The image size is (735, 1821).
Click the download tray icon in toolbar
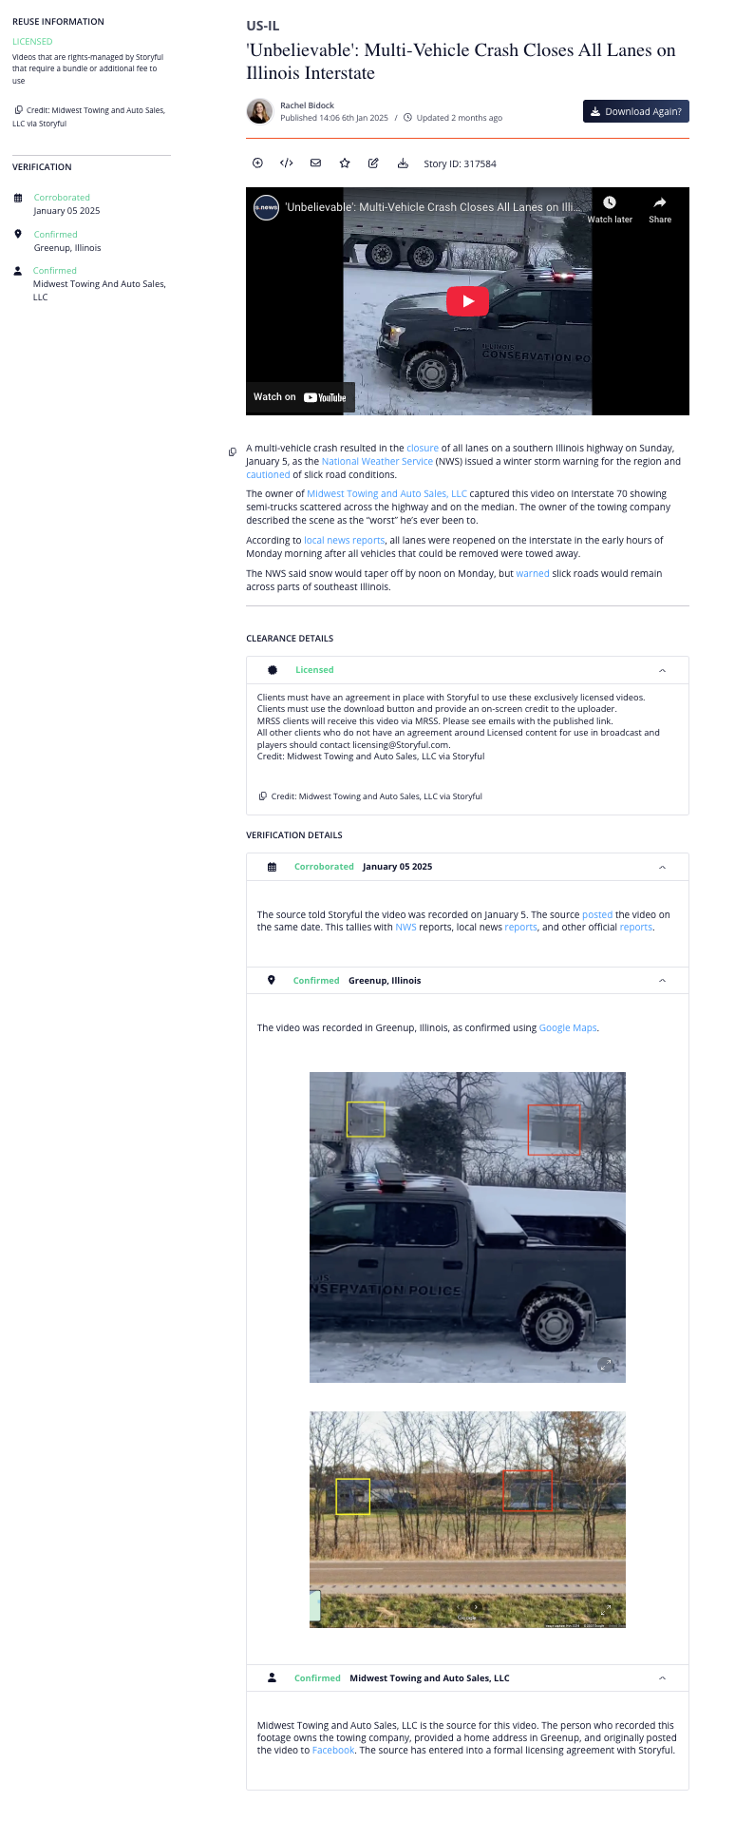coord(403,163)
